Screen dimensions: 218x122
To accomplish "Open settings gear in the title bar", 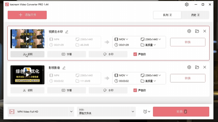I will (187, 4).
